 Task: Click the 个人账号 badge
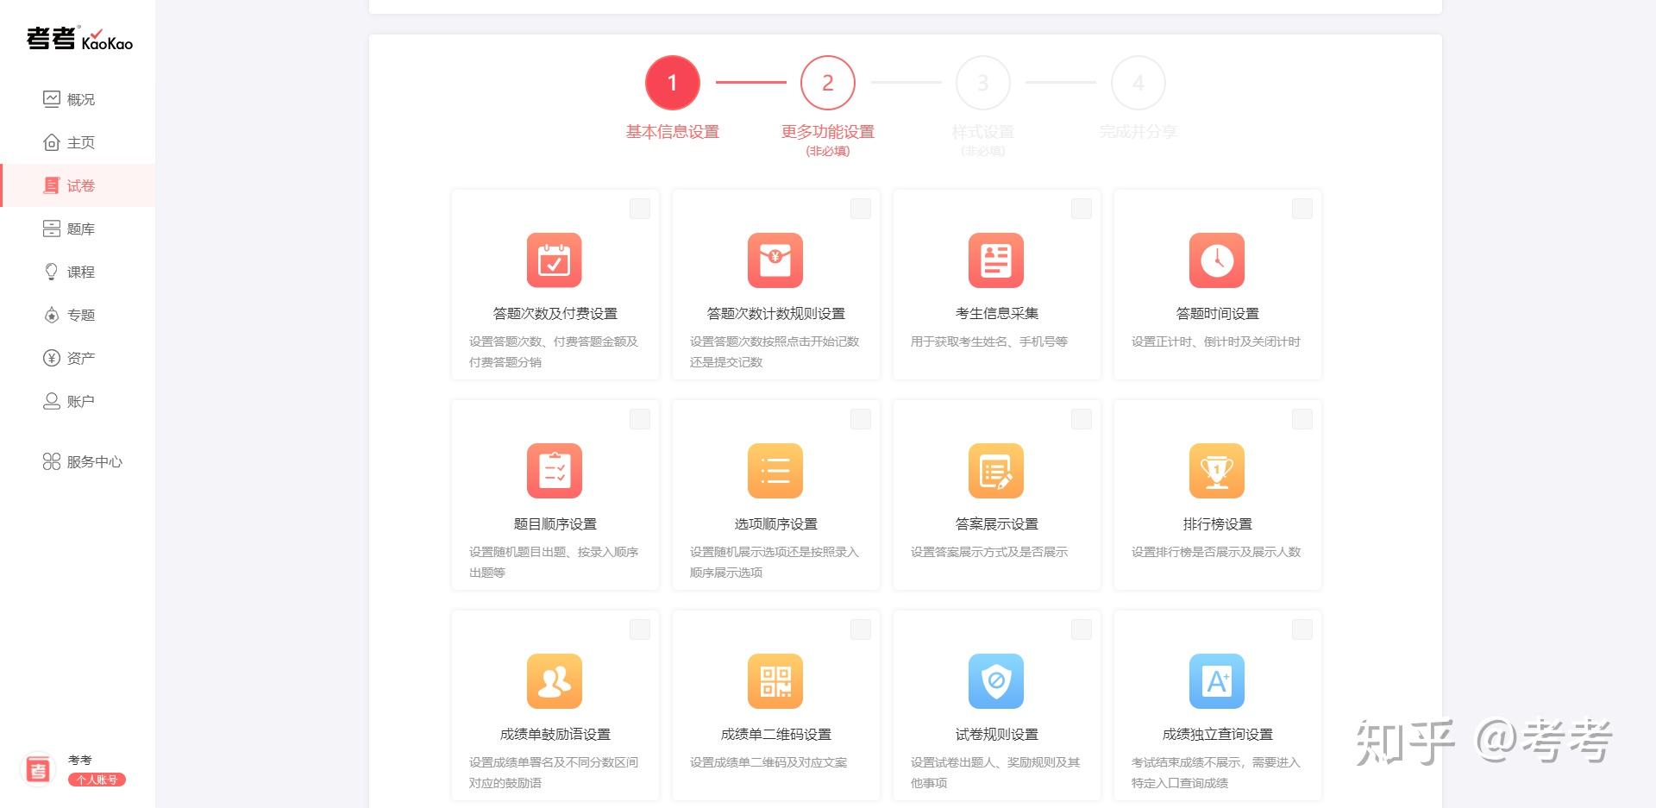tap(97, 780)
